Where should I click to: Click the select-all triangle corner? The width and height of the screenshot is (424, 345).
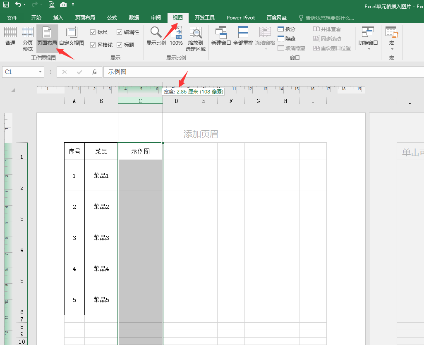click(13, 90)
